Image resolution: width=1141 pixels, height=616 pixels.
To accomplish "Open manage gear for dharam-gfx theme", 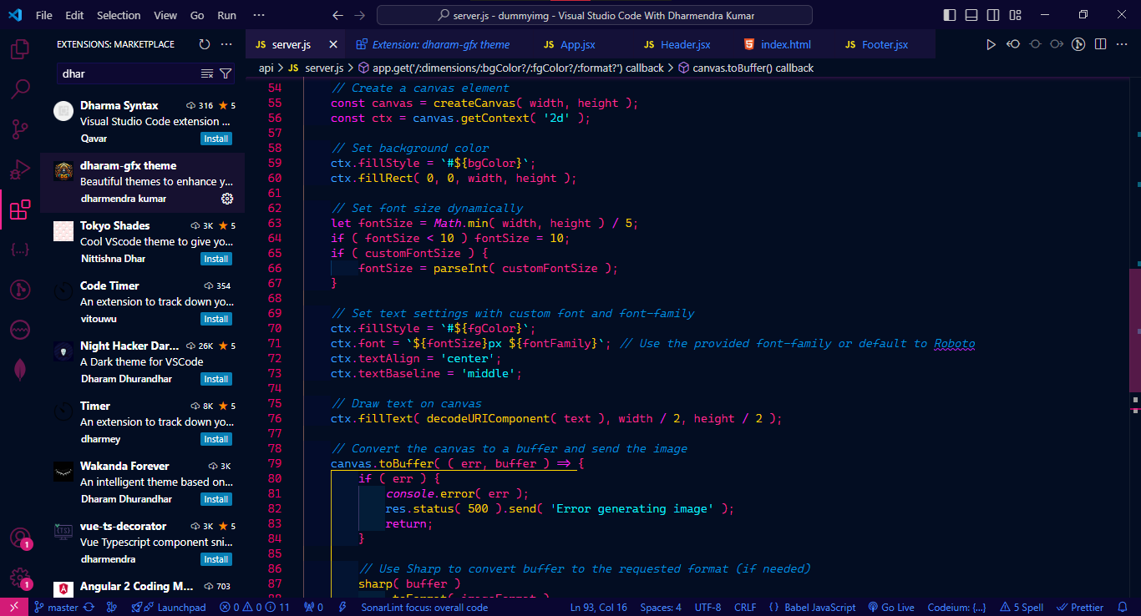I will pos(227,199).
